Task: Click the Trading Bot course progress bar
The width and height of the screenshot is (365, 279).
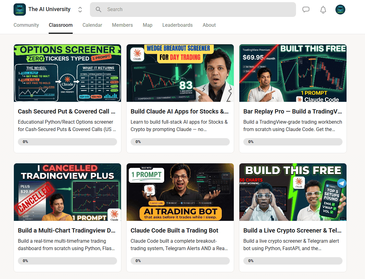Action: 180,261
